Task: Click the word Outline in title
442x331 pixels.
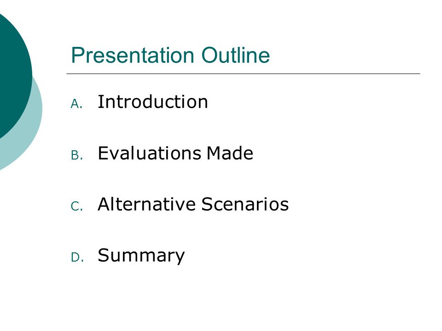Action: [235, 55]
